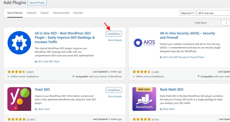The image size is (230, 122).
Task: Open the Team Yoast author link
Action: [x=44, y=109]
